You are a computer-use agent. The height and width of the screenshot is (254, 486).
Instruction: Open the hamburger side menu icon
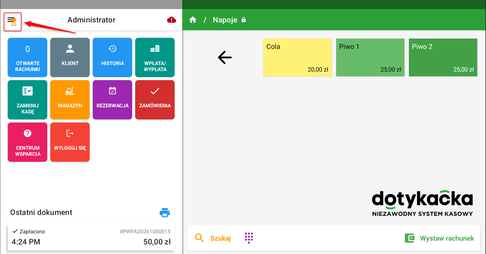12,21
